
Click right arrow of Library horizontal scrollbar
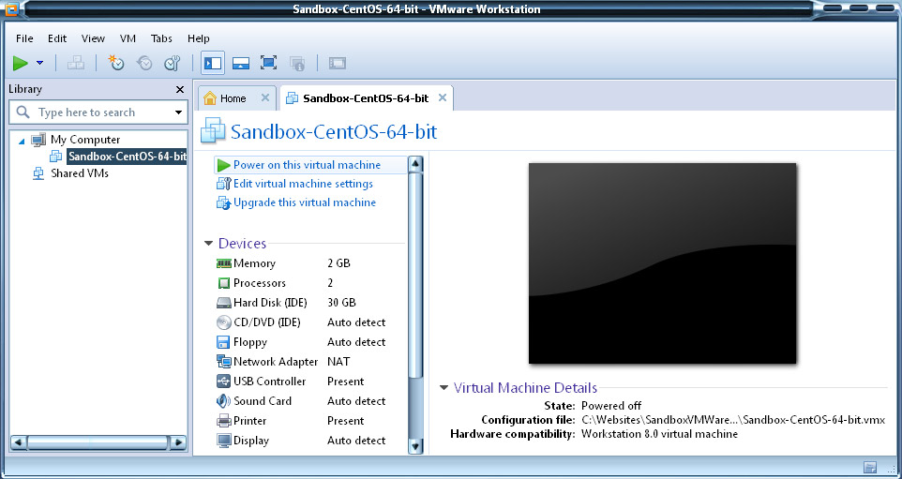coord(178,442)
